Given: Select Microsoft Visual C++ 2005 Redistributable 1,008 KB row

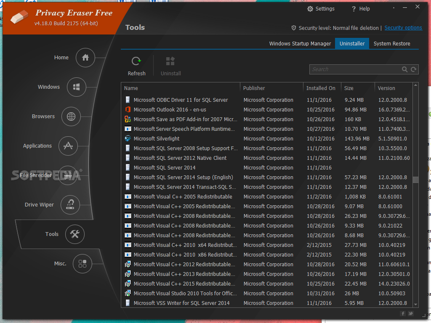Looking at the screenshot, I should [267, 197].
